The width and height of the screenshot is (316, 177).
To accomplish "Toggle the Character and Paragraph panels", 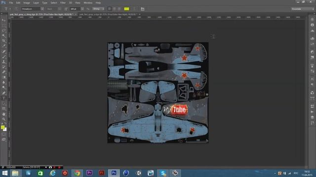I will (143, 9).
